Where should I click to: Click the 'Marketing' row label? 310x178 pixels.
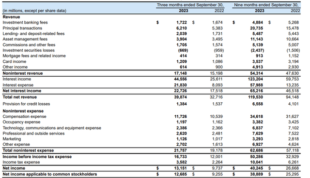click(12, 139)
